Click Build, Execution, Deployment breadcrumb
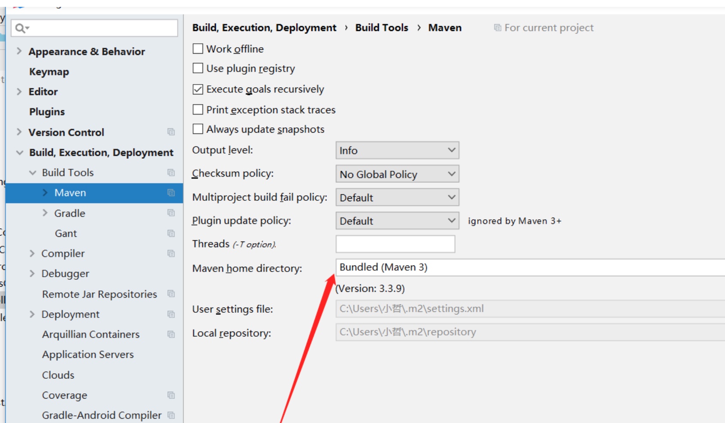 pos(264,28)
